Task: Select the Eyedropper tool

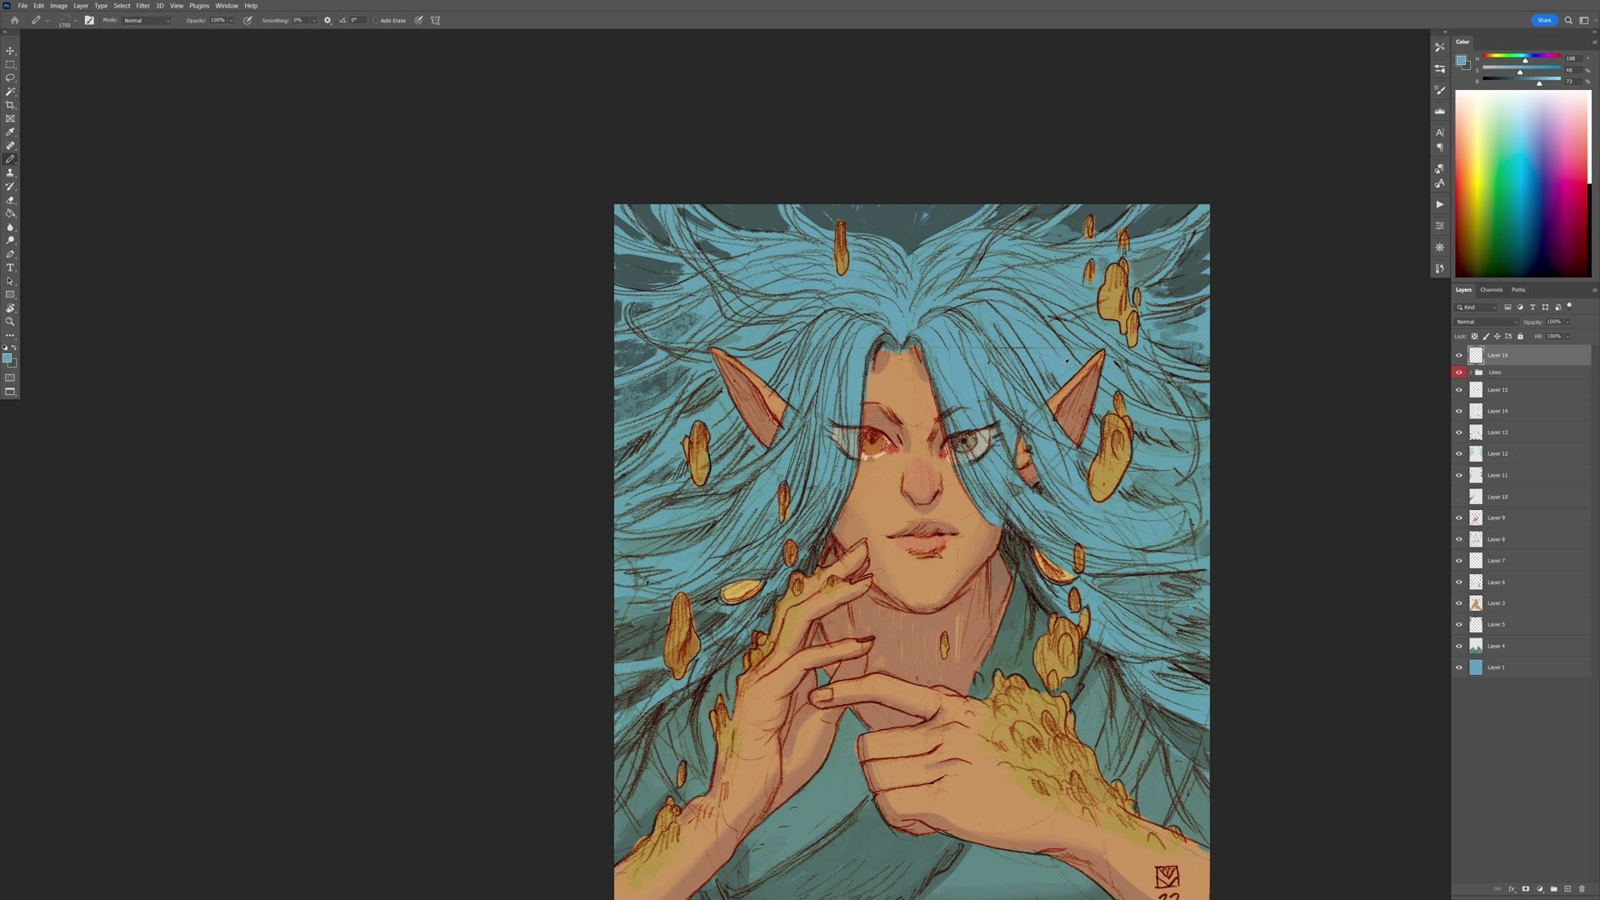Action: pos(10,132)
